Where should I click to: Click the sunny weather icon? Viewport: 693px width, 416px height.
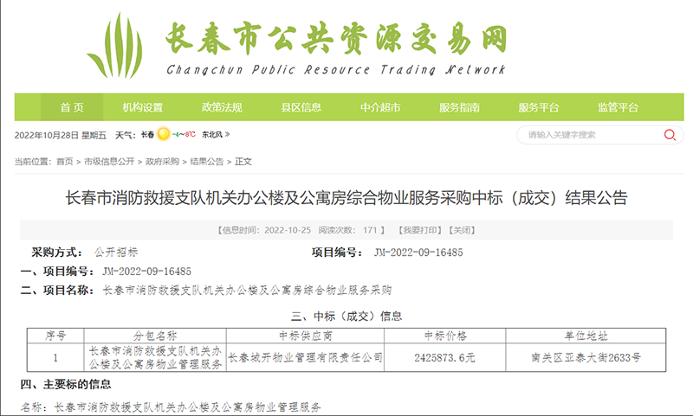pos(163,135)
